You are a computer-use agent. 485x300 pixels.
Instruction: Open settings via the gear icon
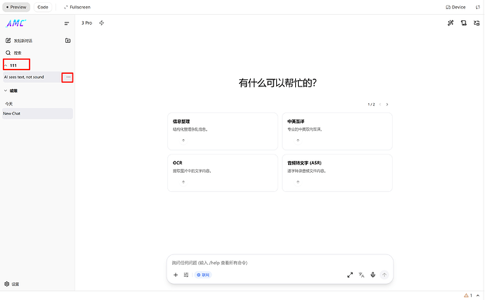pyautogui.click(x=7, y=284)
